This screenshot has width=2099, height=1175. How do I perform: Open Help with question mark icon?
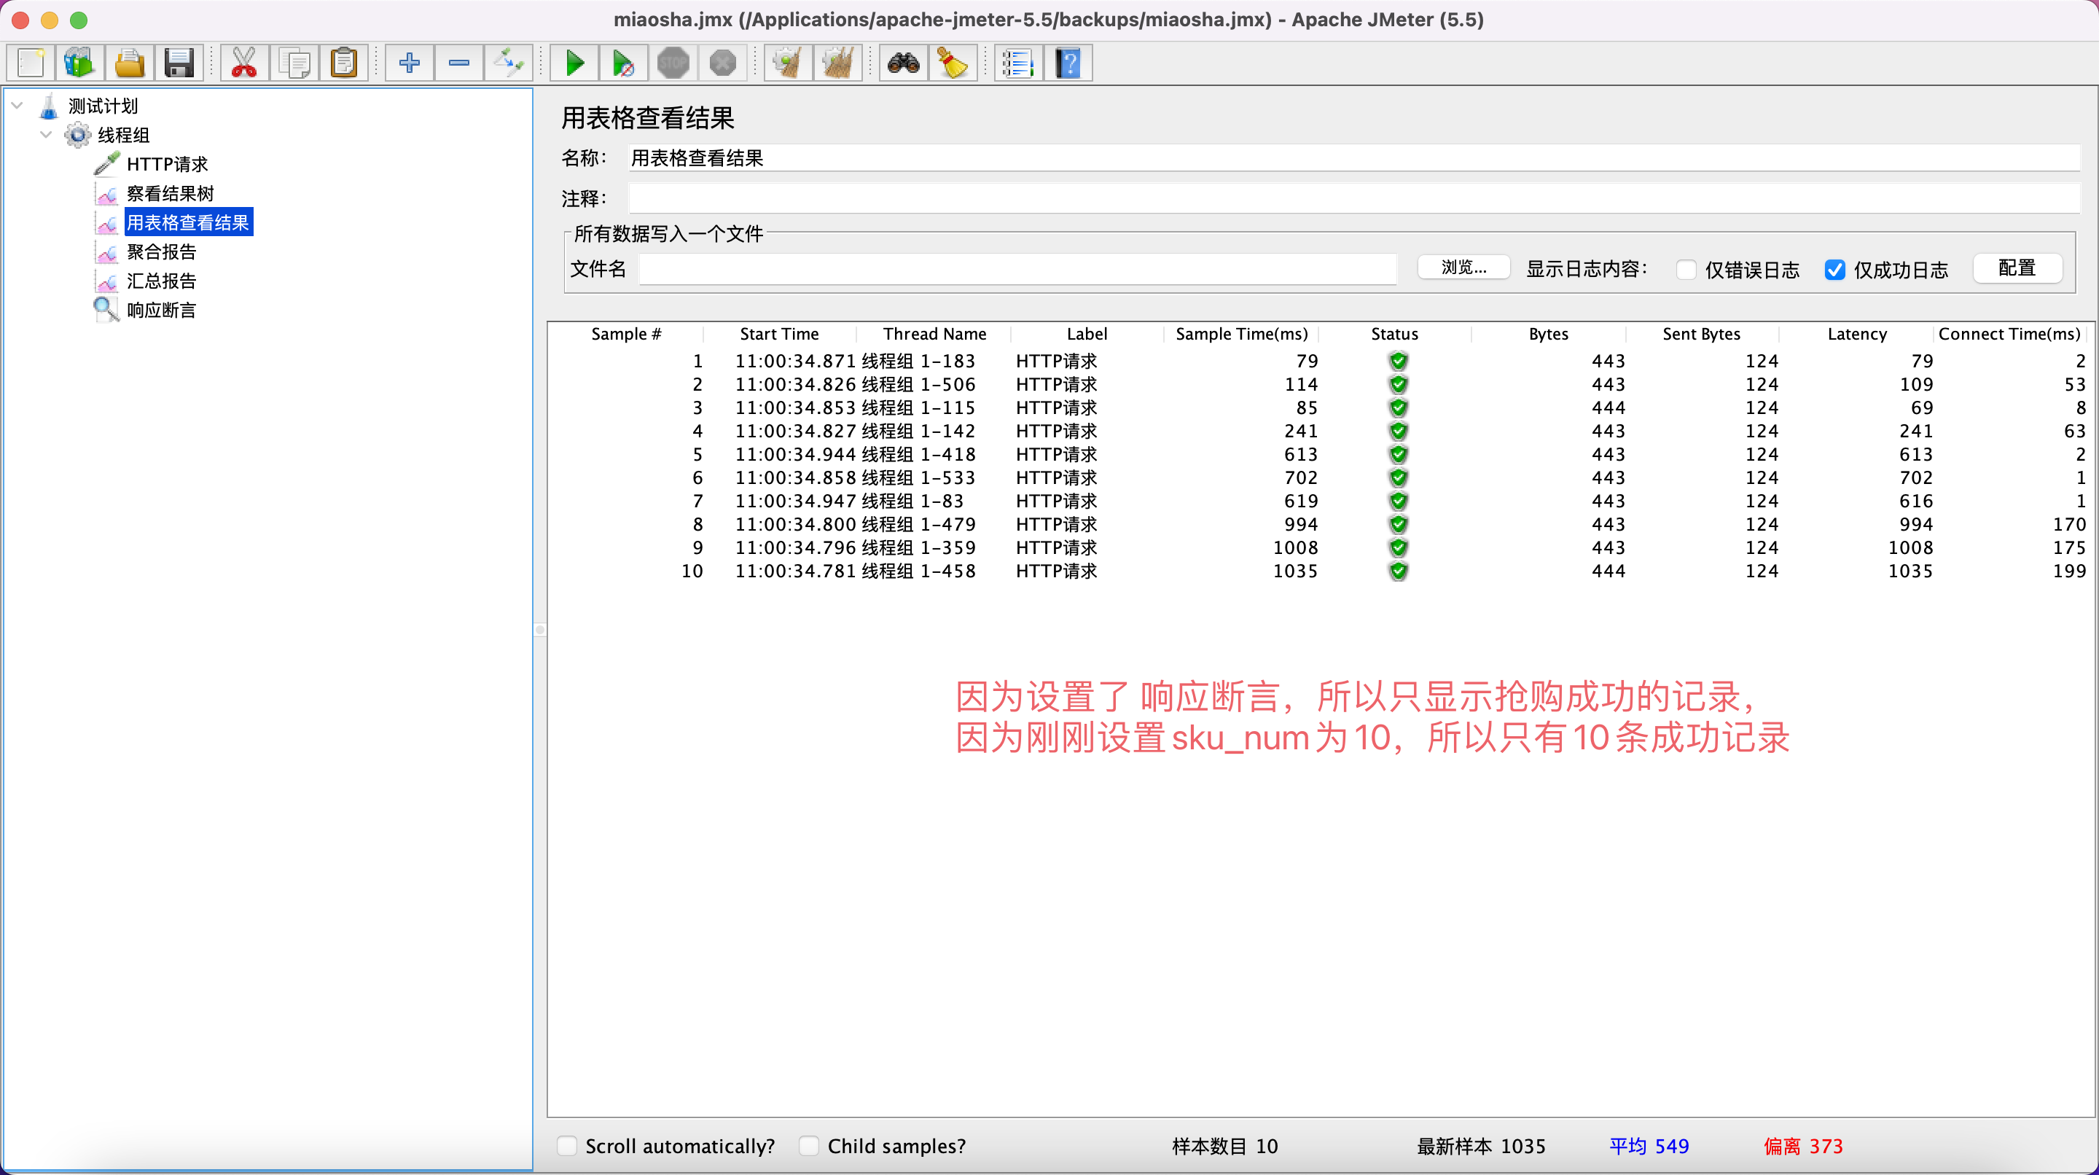1068,63
